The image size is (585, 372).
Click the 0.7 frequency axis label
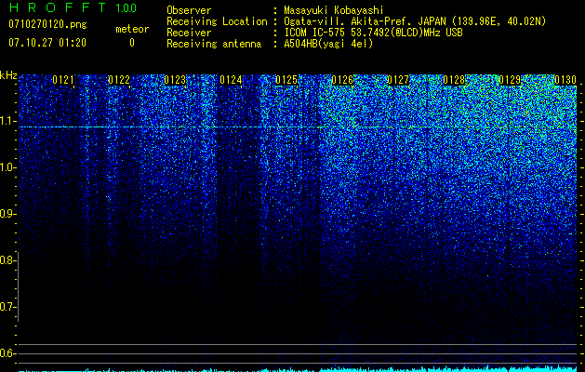7,307
